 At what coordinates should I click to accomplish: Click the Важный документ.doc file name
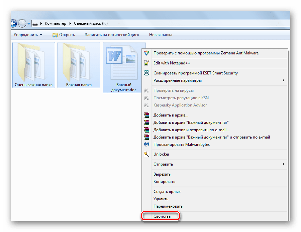coord(124,87)
